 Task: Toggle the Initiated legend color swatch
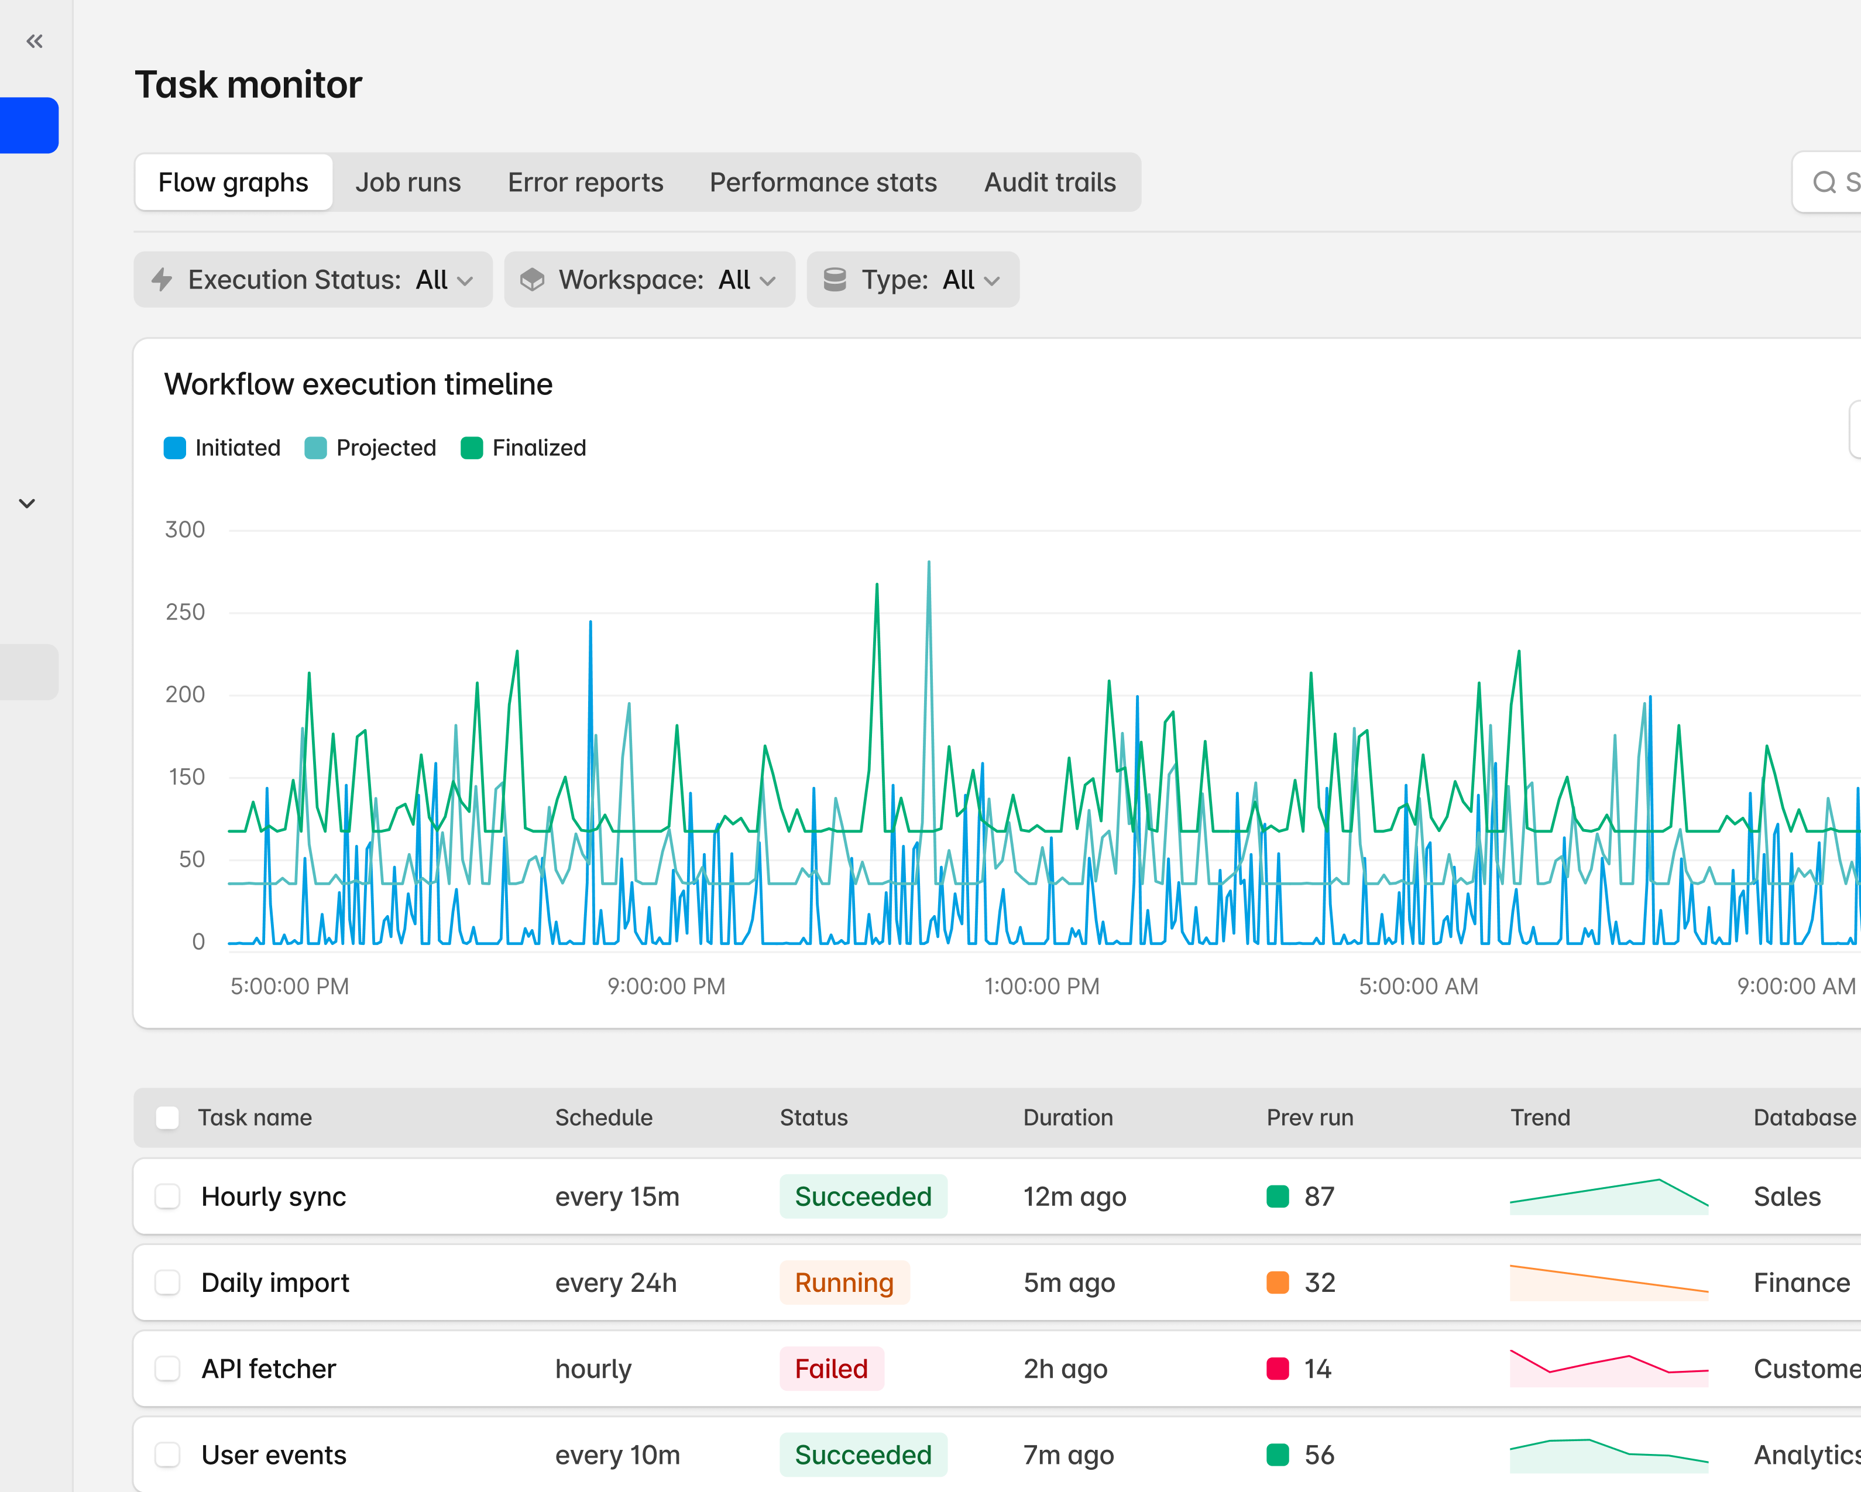tap(175, 449)
